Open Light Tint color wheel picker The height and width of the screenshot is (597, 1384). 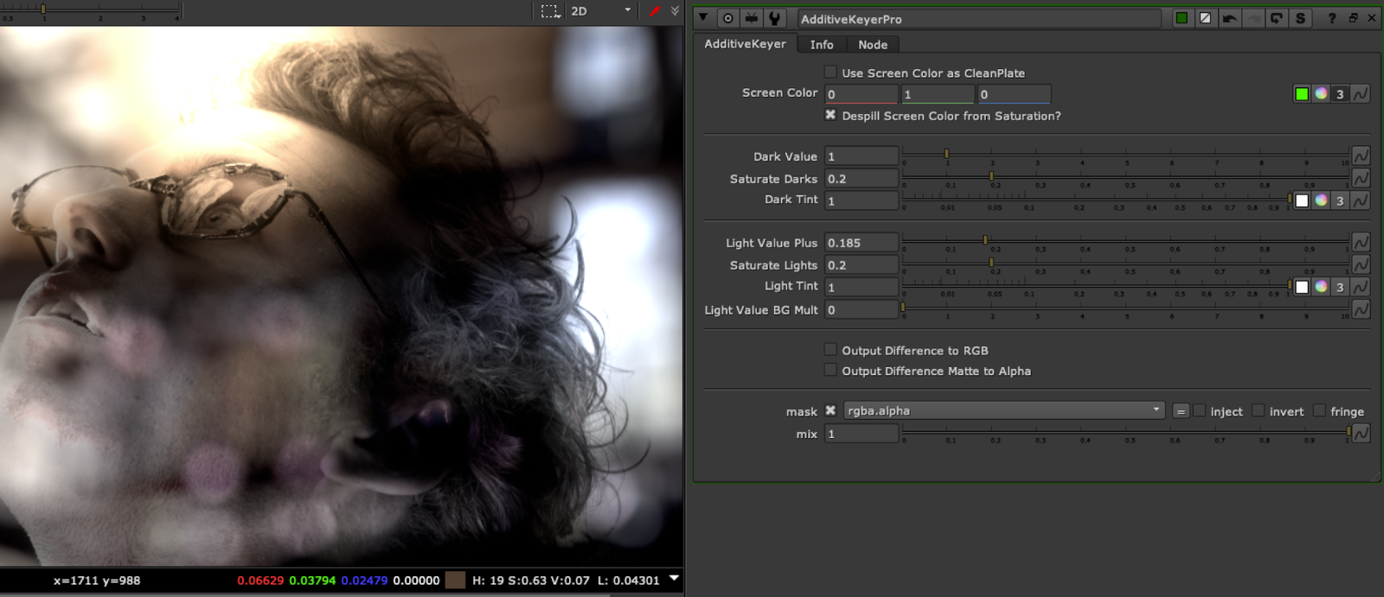pyautogui.click(x=1321, y=287)
